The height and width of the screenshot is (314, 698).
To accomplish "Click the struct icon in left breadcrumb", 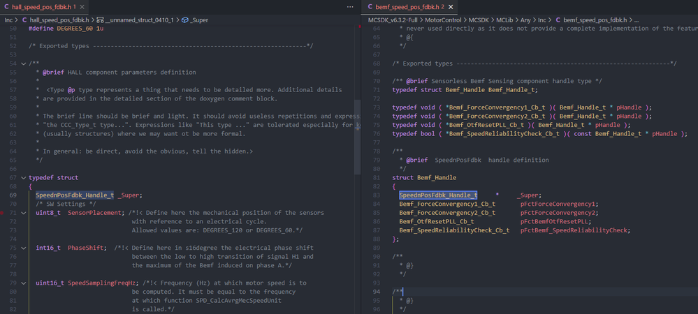I will 101,20.
